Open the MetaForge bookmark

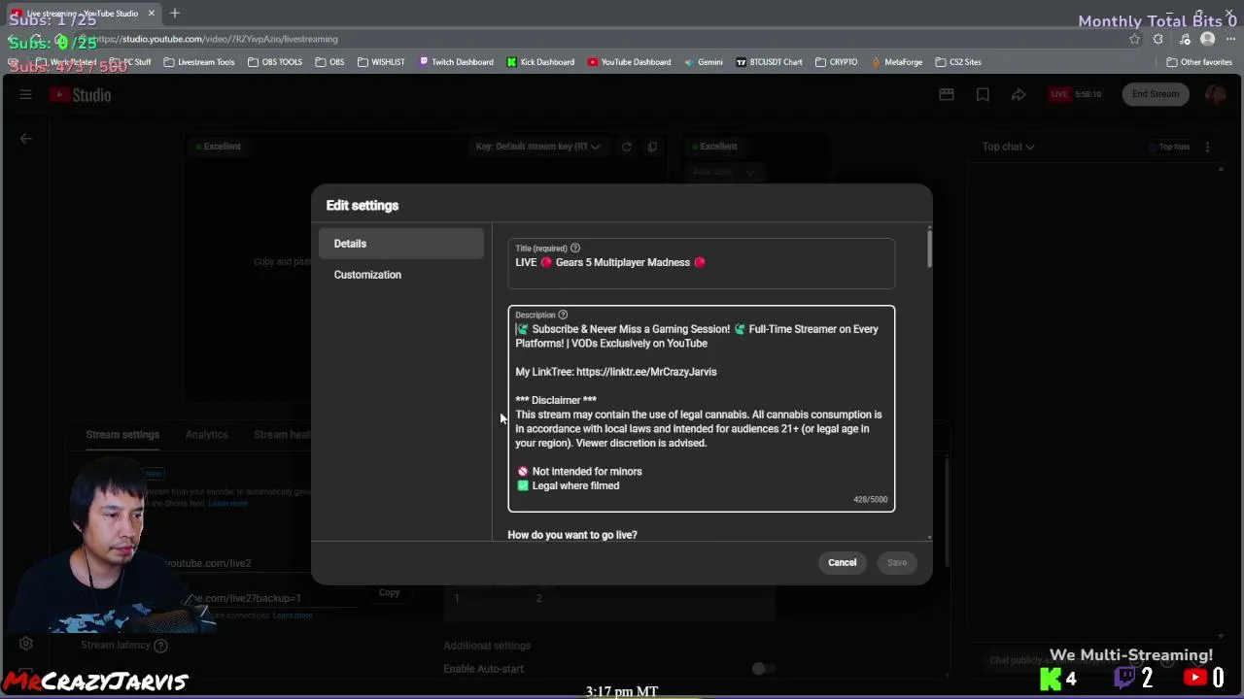tap(896, 62)
